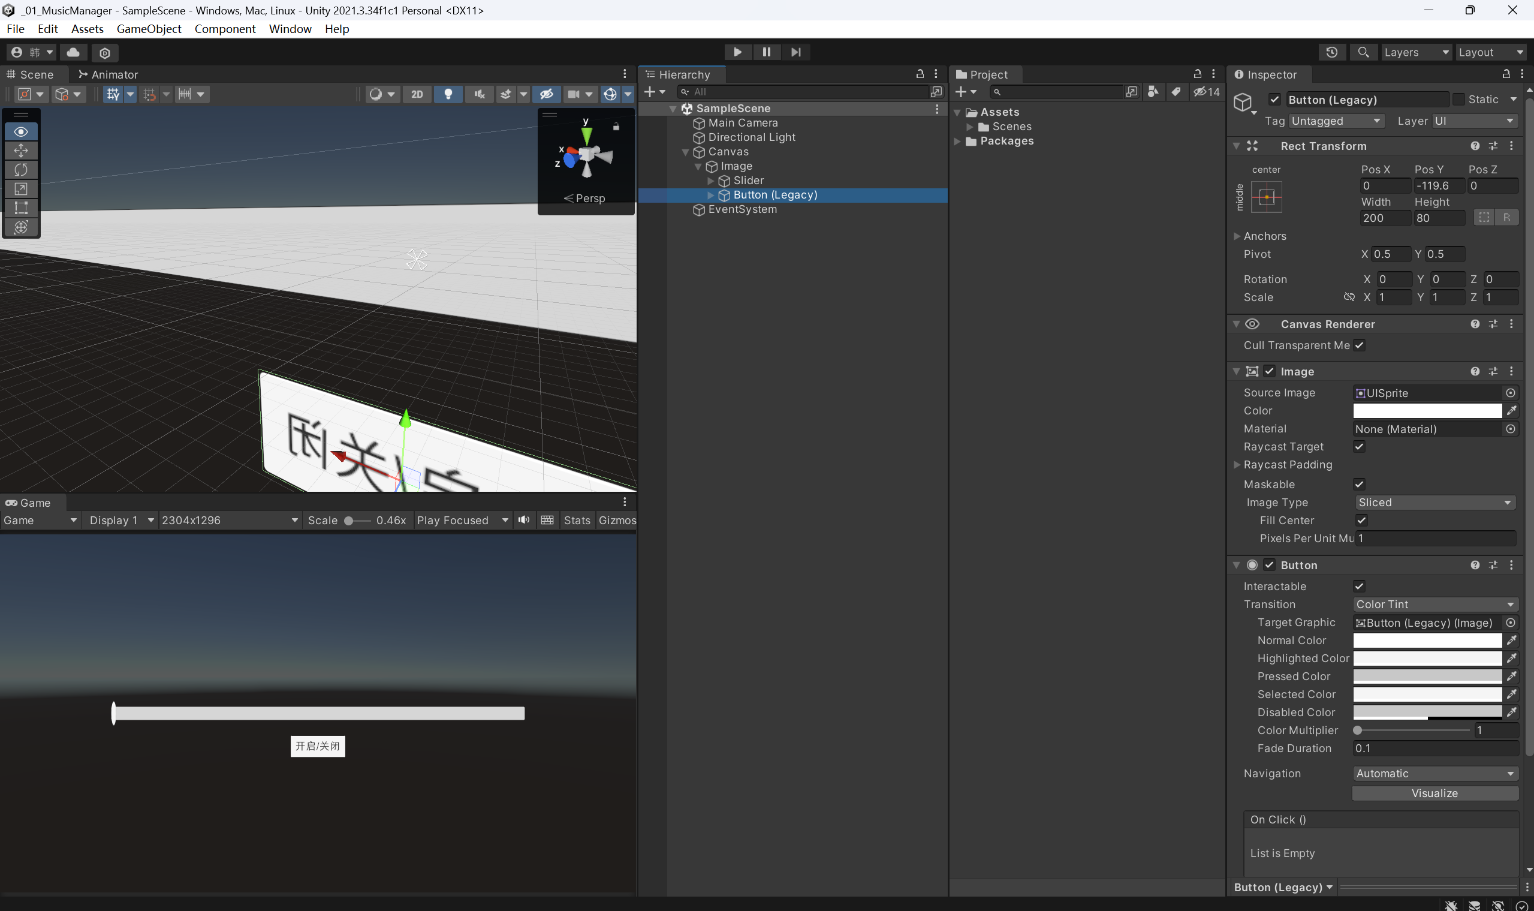1534x911 pixels.
Task: Disable the Raycast Target checkbox
Action: 1359,447
